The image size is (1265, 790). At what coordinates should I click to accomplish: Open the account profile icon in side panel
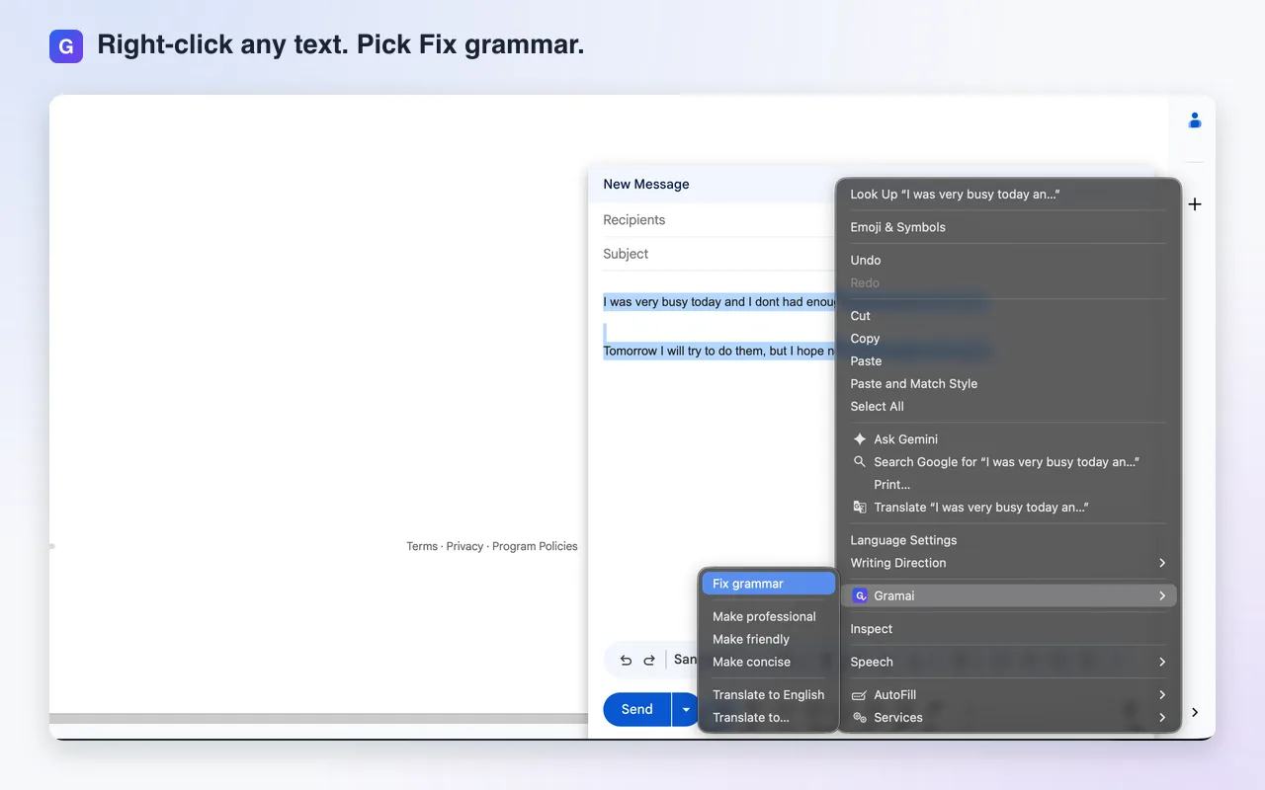click(x=1194, y=120)
